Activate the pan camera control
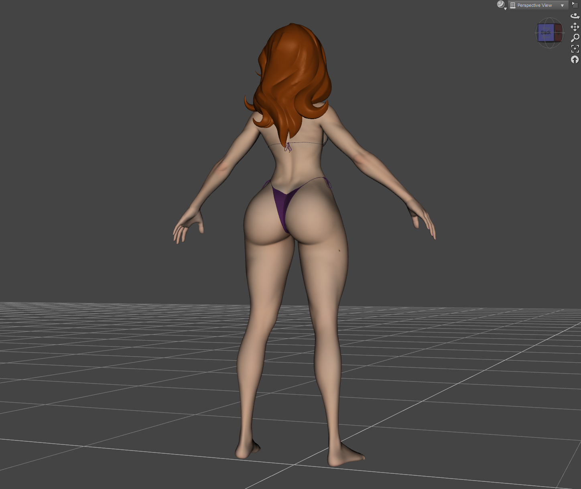This screenshot has height=489, width=581. (x=575, y=27)
